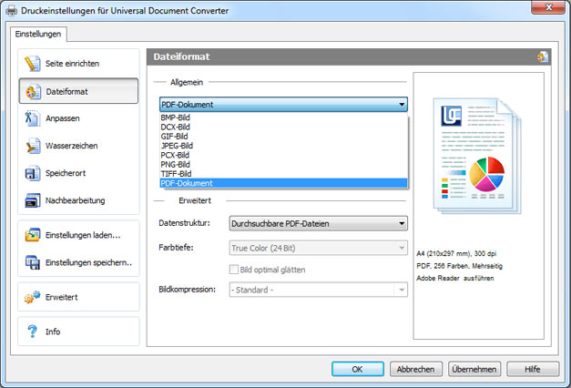Open the Farbtiefe True Color dropdown

318,248
